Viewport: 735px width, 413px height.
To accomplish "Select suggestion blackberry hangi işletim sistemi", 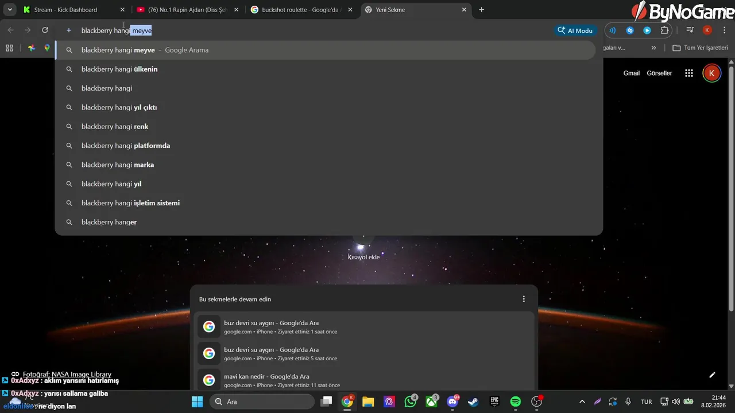I will pos(326,203).
